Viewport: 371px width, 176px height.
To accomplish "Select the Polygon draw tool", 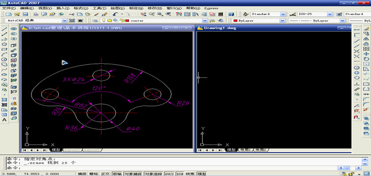I will pos(4,44).
